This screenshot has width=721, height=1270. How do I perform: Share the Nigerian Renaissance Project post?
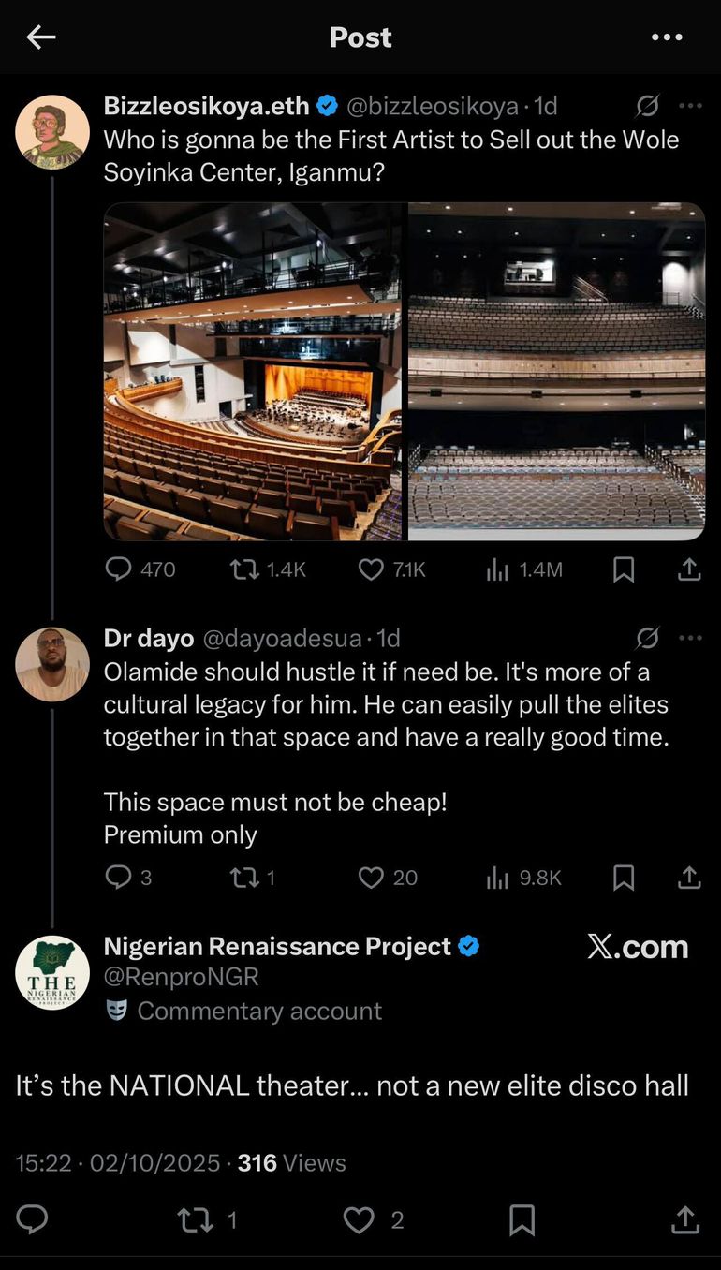pos(685,1219)
